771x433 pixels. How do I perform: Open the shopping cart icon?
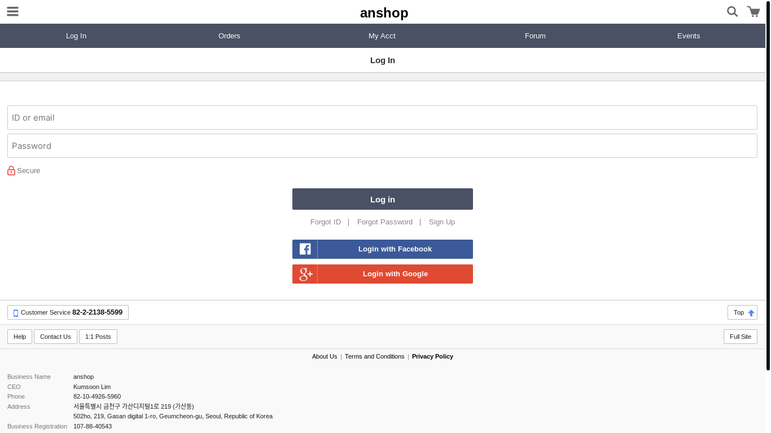[x=754, y=11]
